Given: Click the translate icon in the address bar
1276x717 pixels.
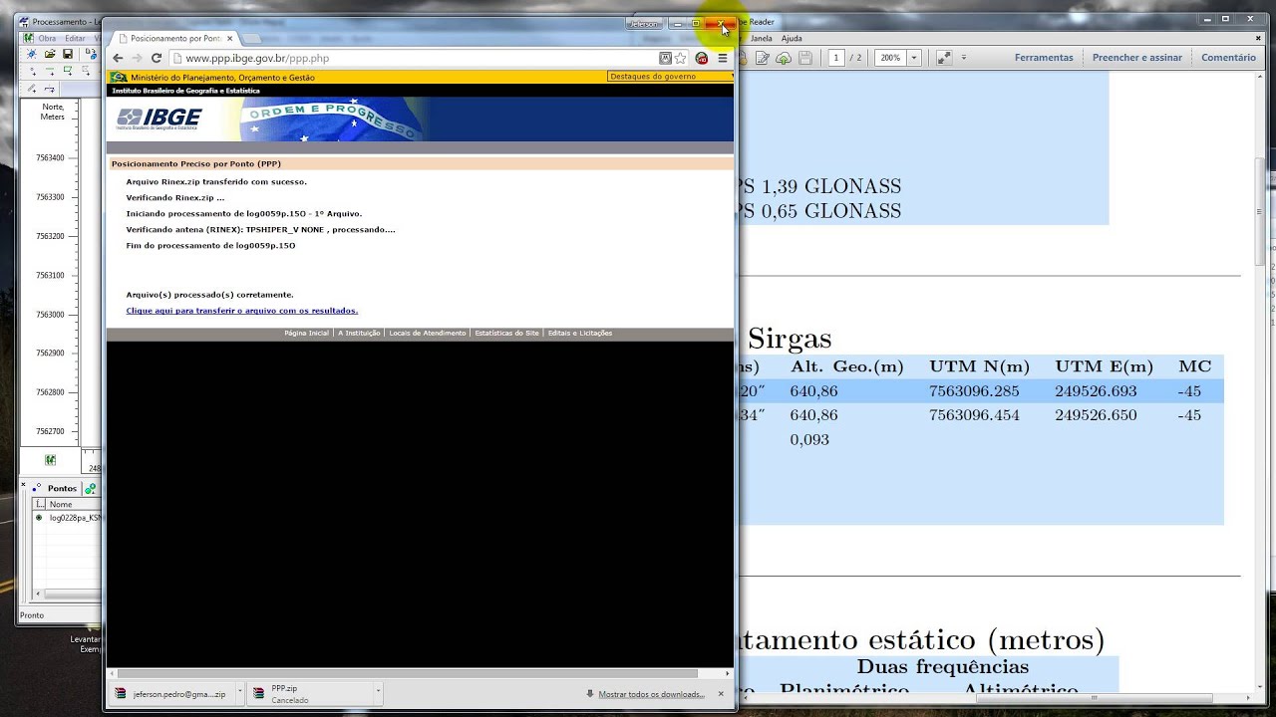Looking at the screenshot, I should tap(665, 59).
